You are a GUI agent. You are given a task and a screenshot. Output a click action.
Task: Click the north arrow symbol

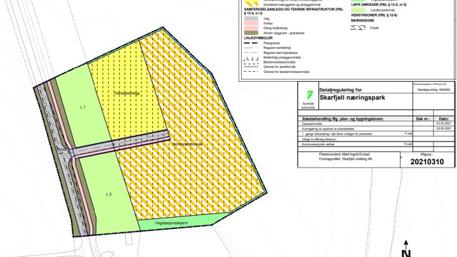pyautogui.click(x=406, y=246)
